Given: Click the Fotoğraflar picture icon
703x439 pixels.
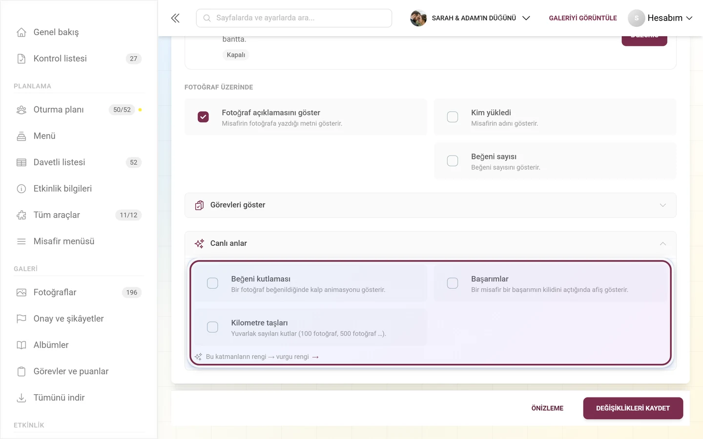Looking at the screenshot, I should coord(21,293).
